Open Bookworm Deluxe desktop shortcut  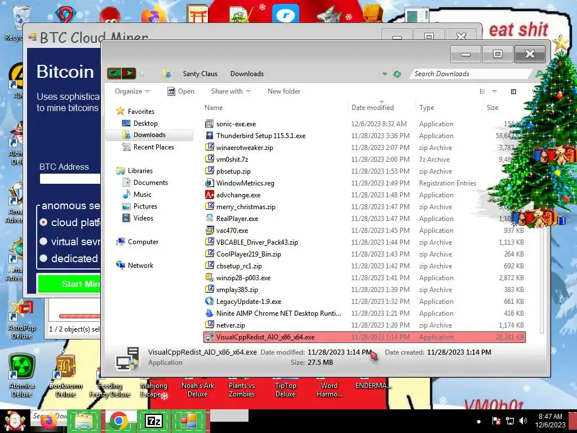(65, 375)
